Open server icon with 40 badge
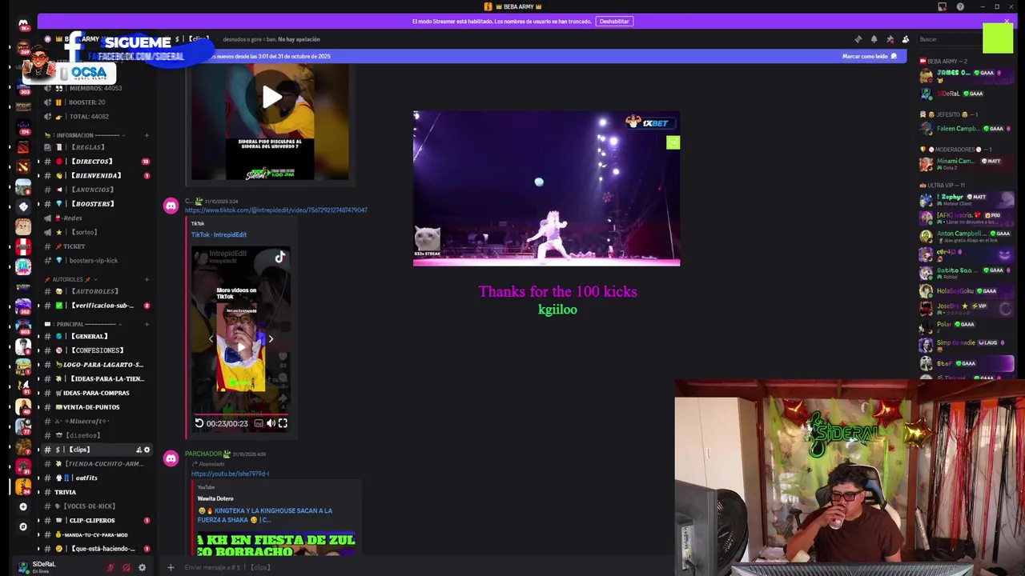This screenshot has width=1025, height=576. (23, 405)
